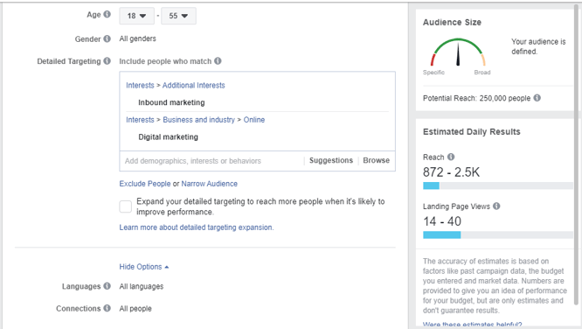Follow the Online breadcrumb link
The image size is (582, 329).
coord(254,120)
